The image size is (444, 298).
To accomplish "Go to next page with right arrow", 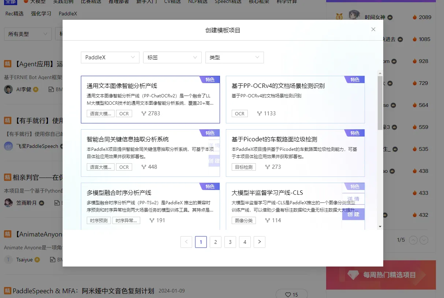I will [260, 242].
